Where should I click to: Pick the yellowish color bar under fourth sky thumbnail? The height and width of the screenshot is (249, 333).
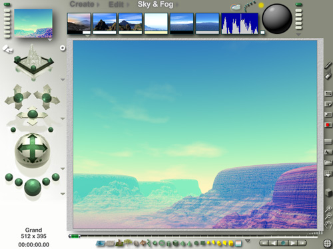tap(156, 33)
